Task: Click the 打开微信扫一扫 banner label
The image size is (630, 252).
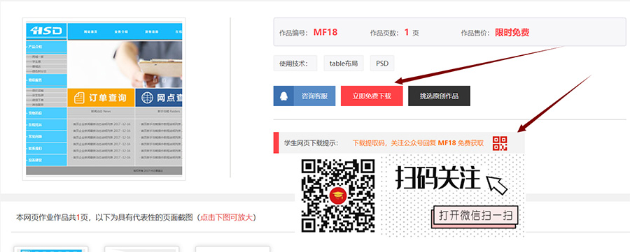Action: coord(475,216)
